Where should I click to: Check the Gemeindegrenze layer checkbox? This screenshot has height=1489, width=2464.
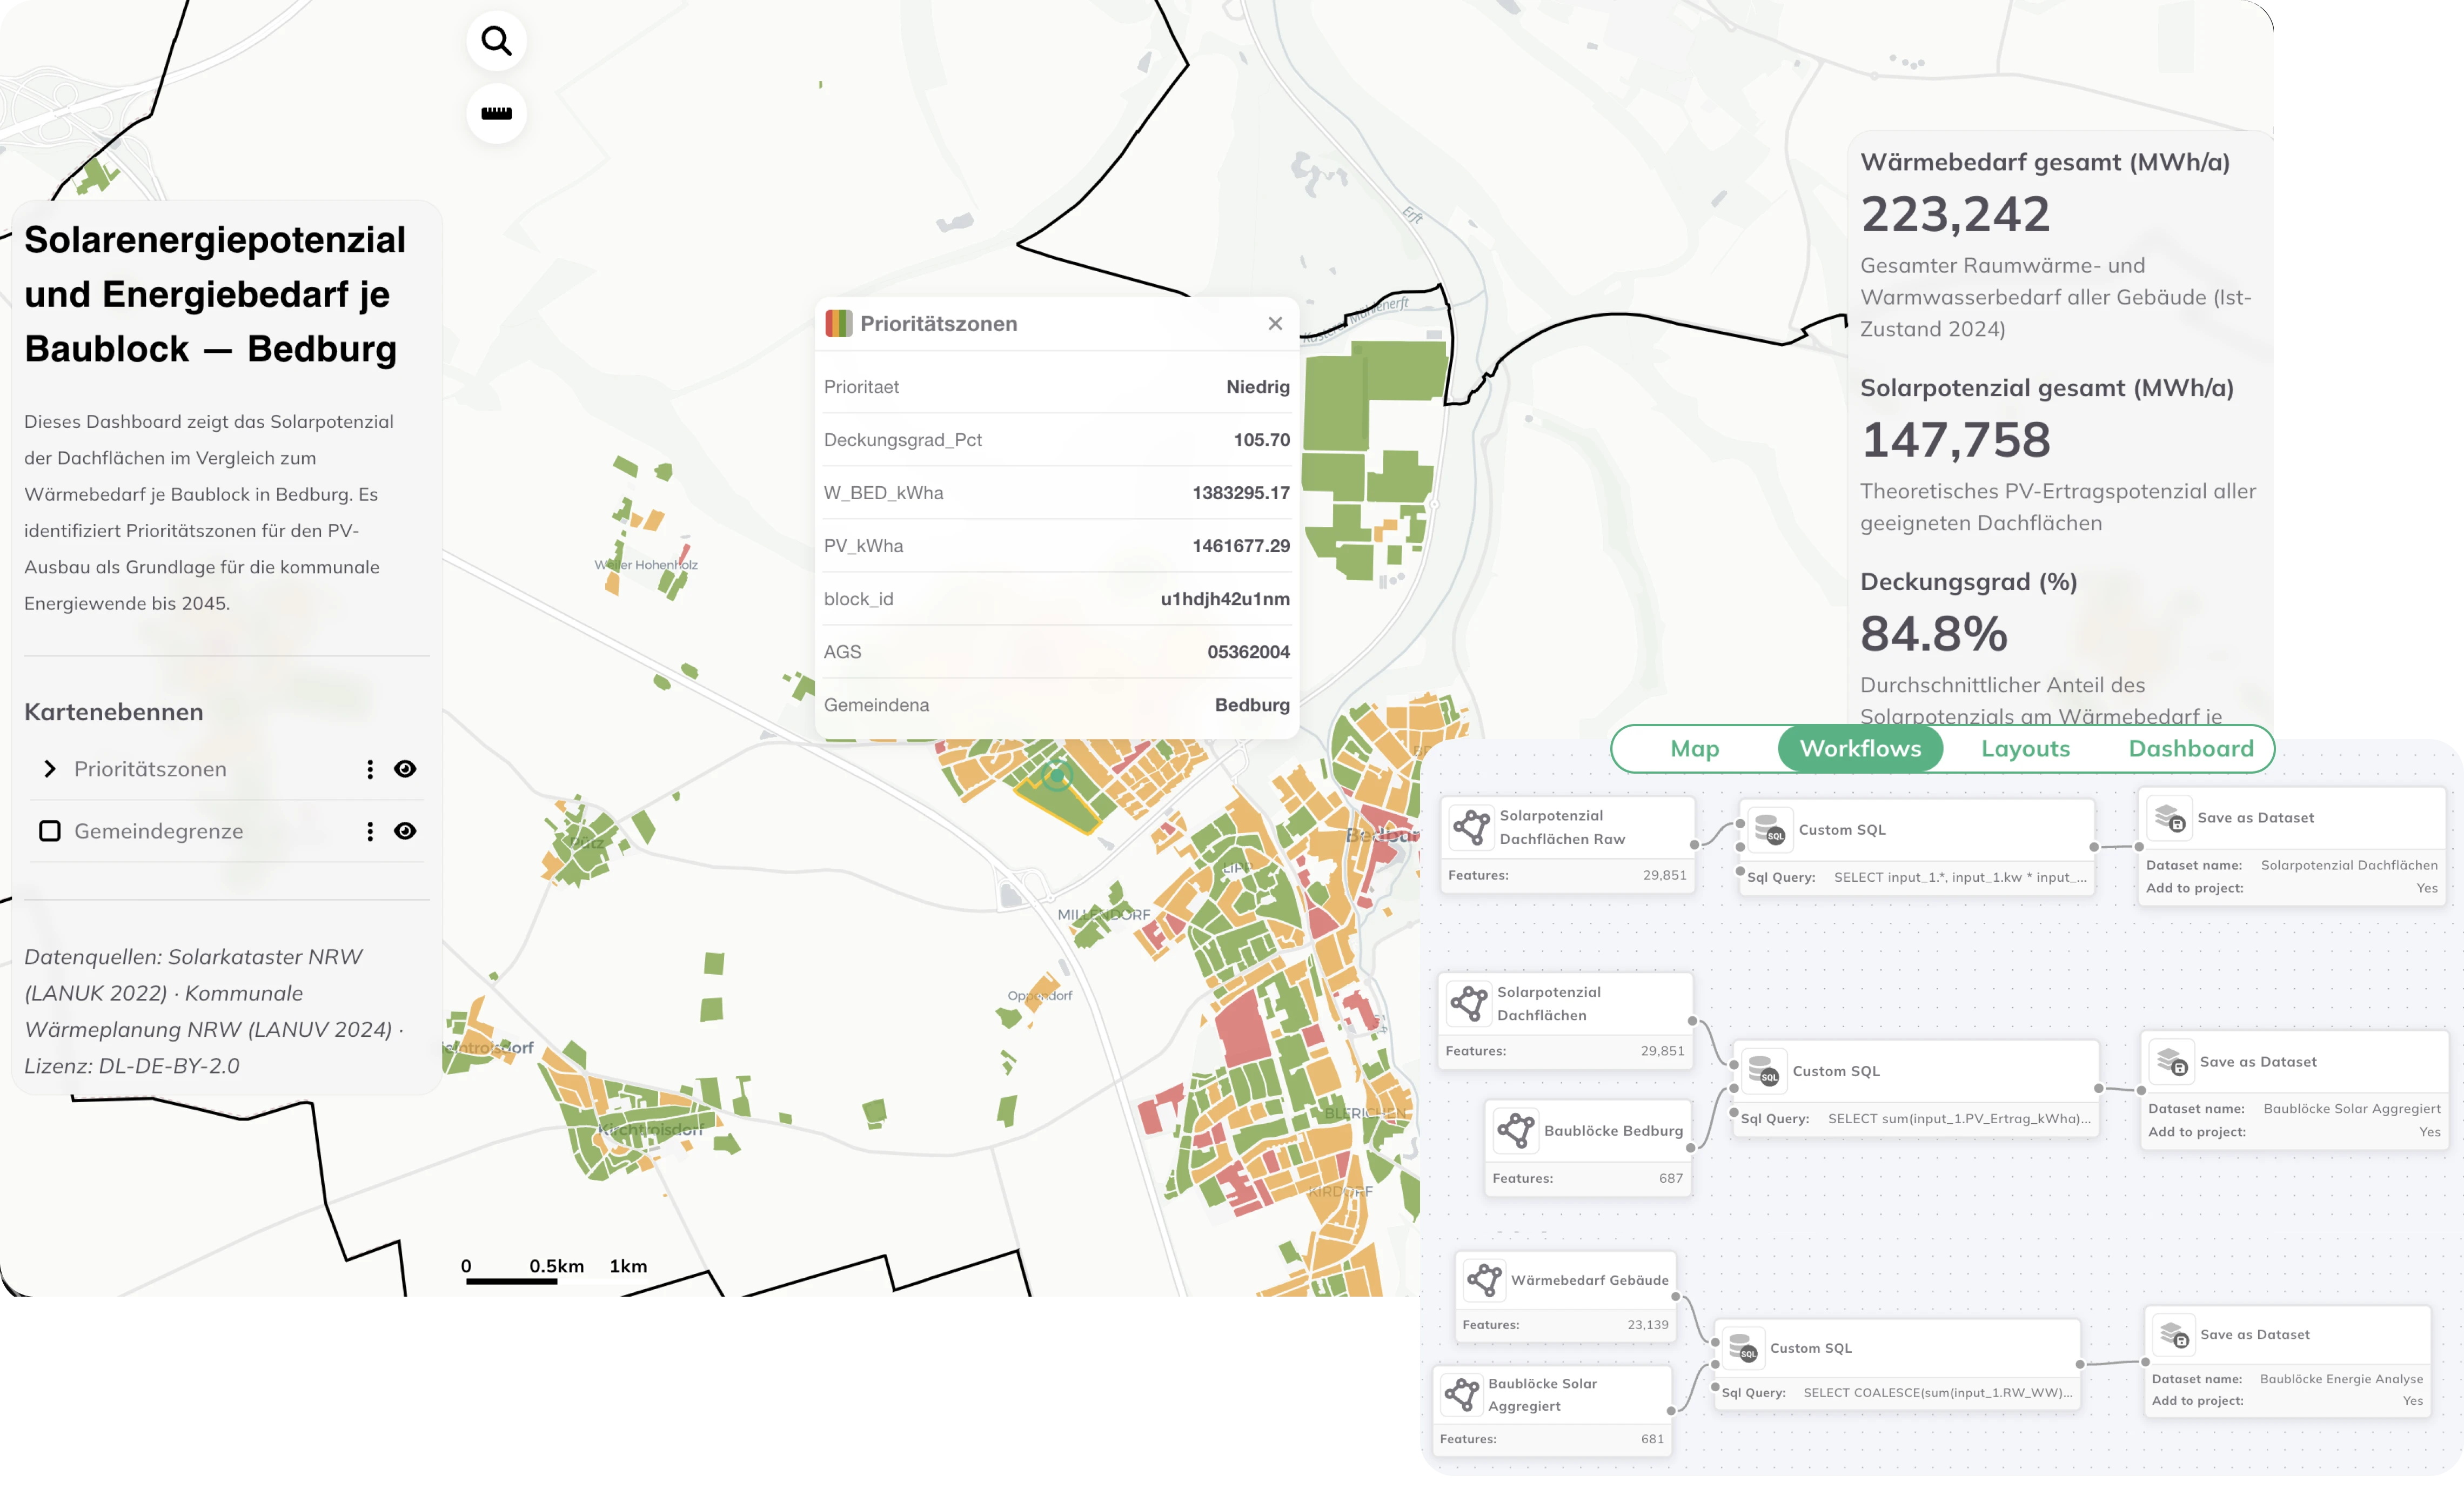49,831
